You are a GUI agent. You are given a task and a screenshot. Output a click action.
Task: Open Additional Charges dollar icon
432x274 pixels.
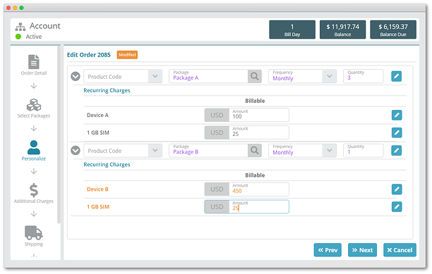34,190
